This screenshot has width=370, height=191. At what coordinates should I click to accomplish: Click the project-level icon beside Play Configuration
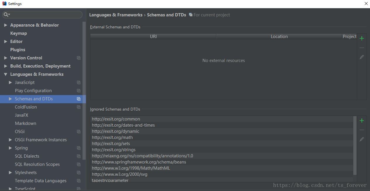pyautogui.click(x=79, y=91)
